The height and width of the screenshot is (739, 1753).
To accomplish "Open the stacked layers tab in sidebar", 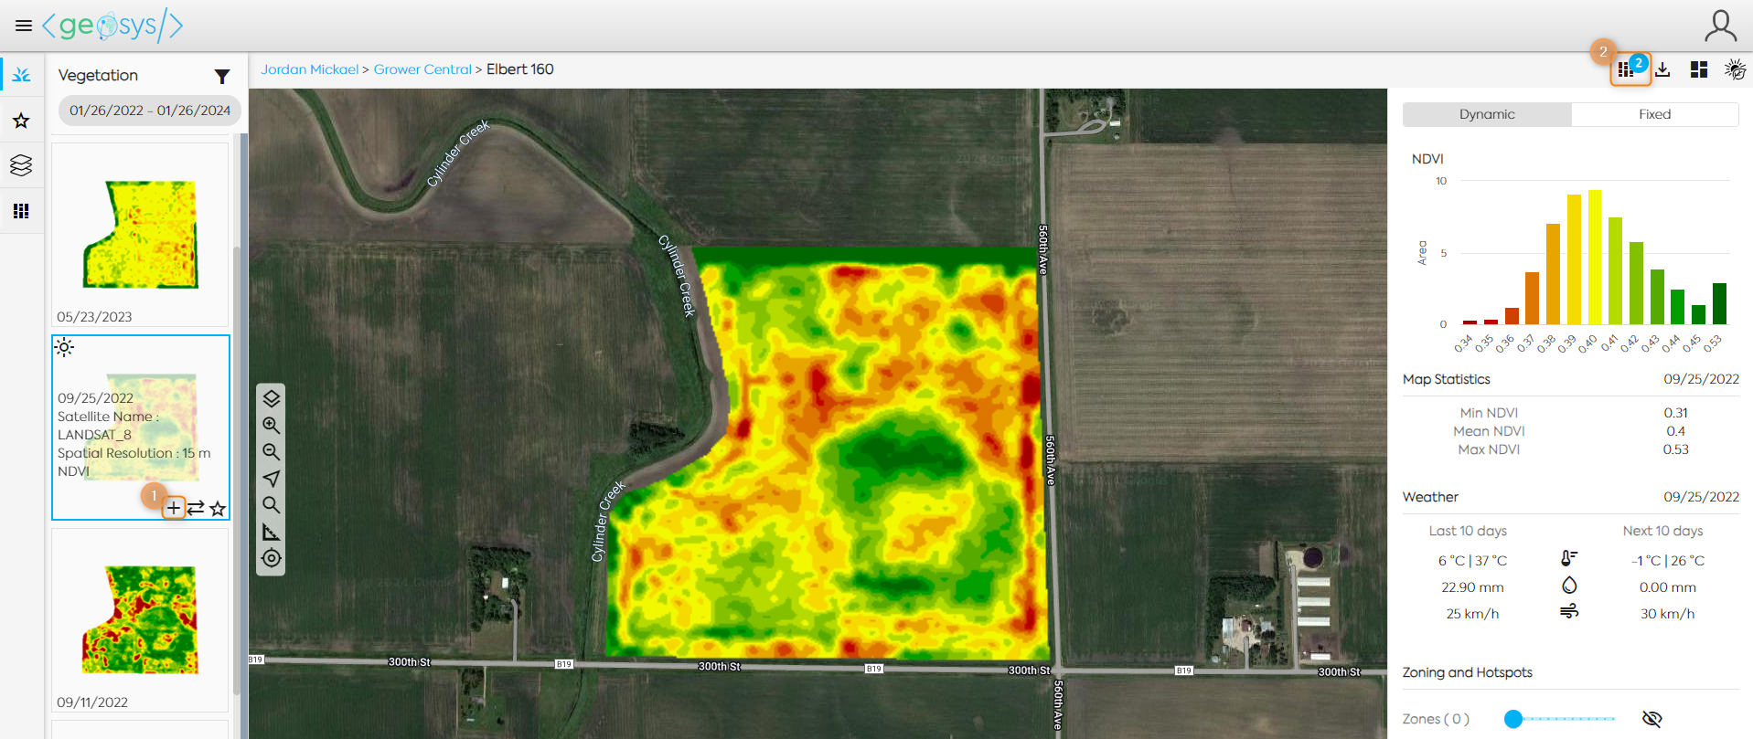I will click(x=21, y=165).
